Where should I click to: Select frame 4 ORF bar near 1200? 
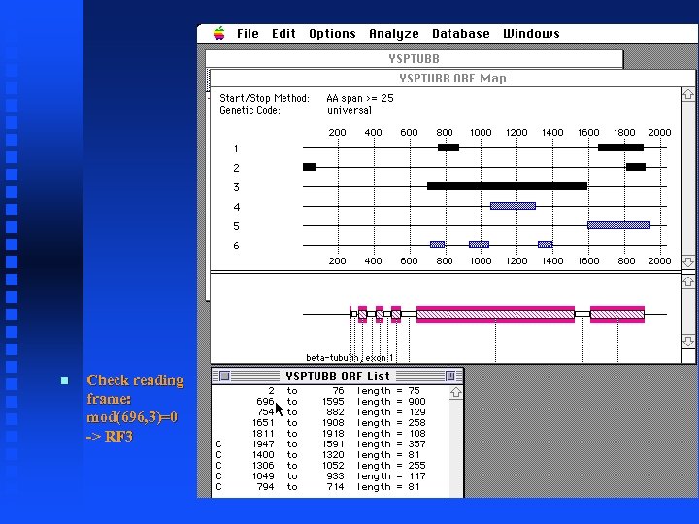514,206
